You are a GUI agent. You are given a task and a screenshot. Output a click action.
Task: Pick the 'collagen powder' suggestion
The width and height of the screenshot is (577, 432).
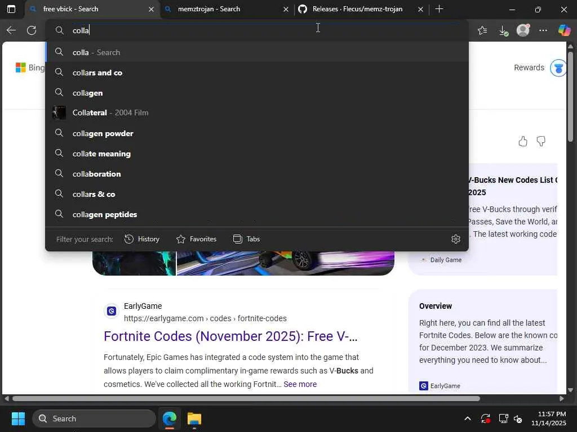(x=257, y=133)
